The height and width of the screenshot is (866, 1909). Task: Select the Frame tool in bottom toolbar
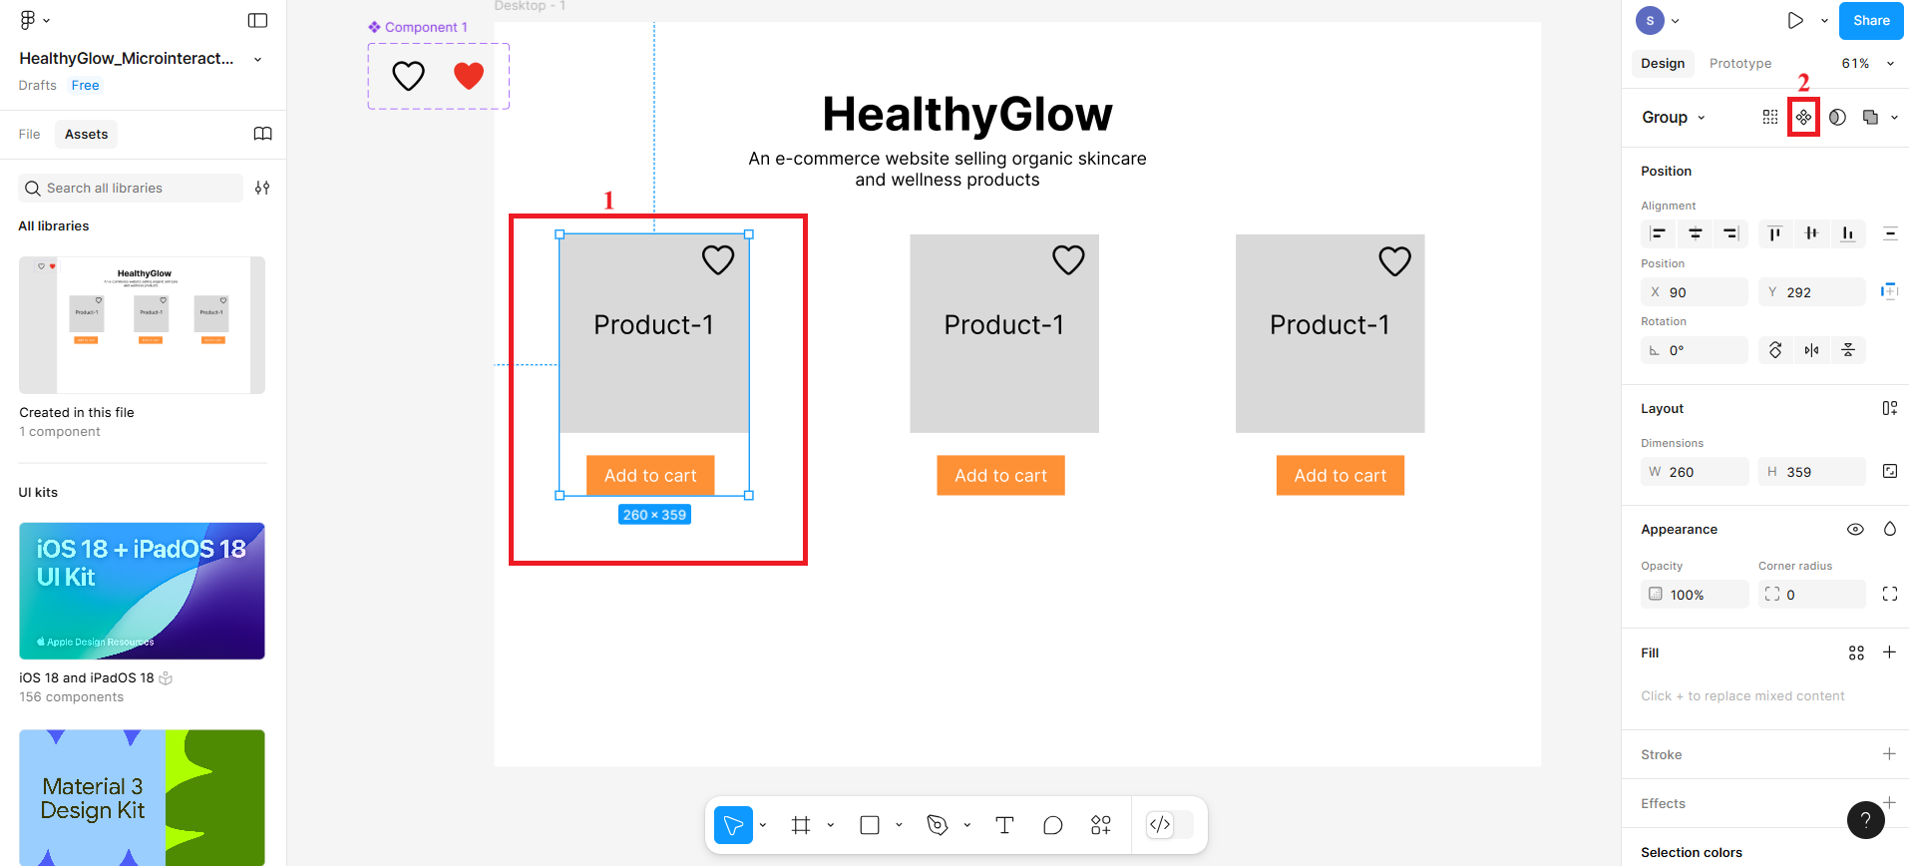800,825
